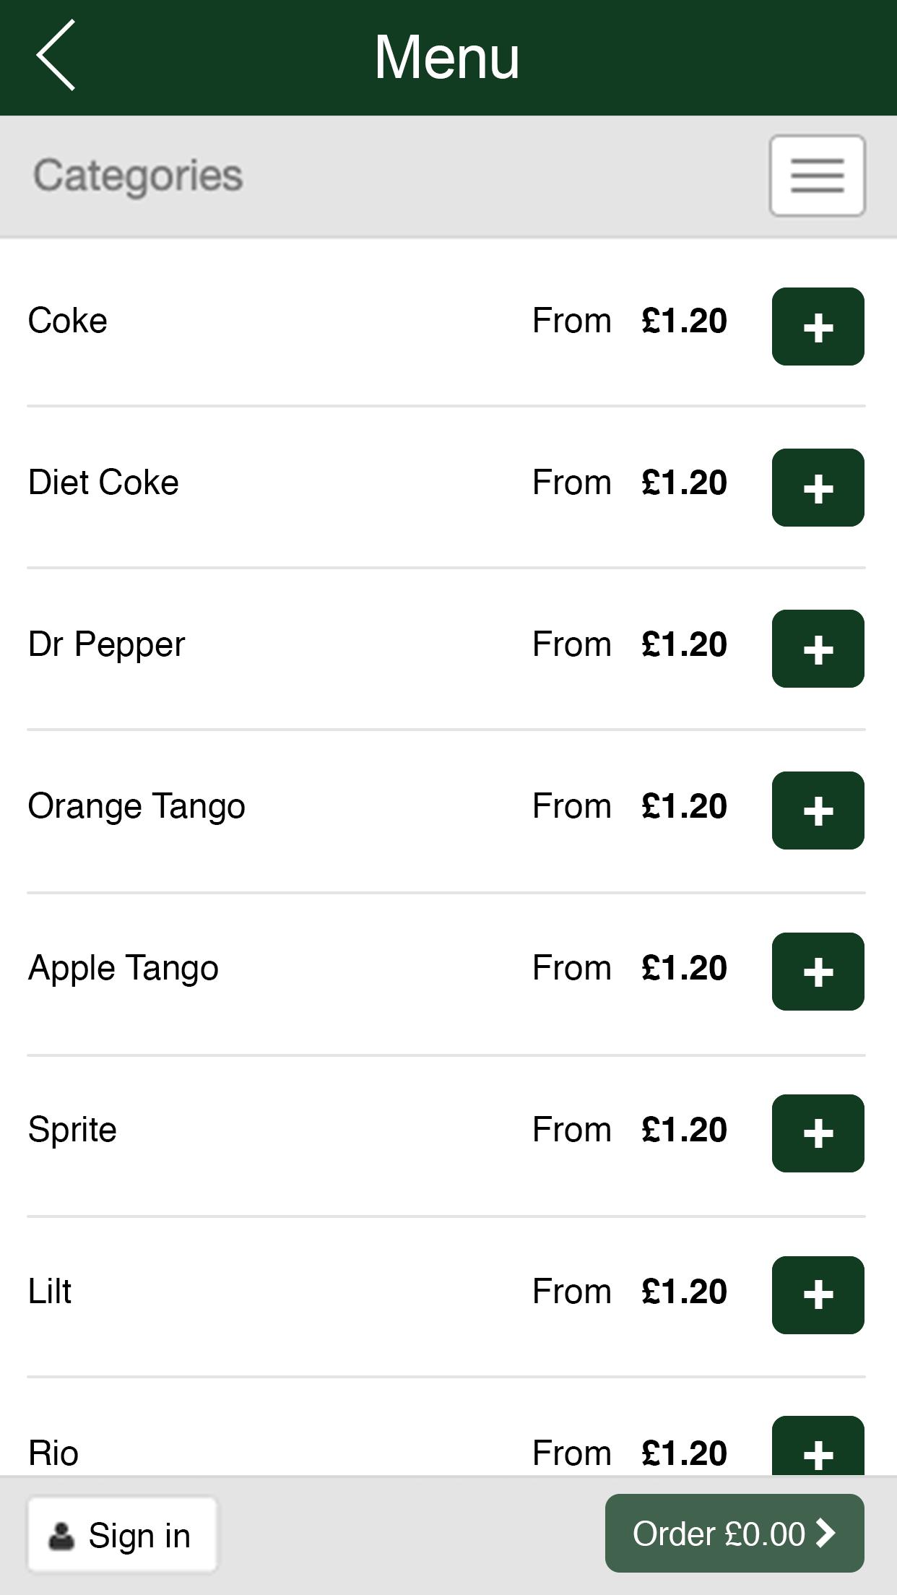This screenshot has height=1595, width=897.
Task: Select the Lilt drink label
Action: coord(50,1292)
